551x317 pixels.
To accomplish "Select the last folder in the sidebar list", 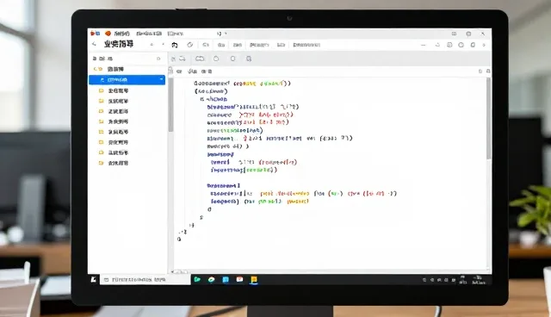I will pos(114,163).
